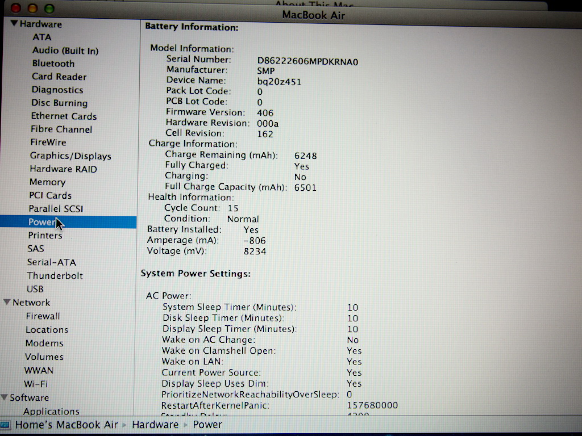This screenshot has height=436, width=582.
Task: Click the battery serial number value
Action: (307, 61)
